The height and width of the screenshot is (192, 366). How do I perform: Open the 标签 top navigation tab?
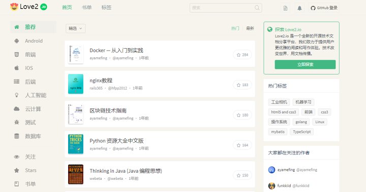click(x=106, y=8)
